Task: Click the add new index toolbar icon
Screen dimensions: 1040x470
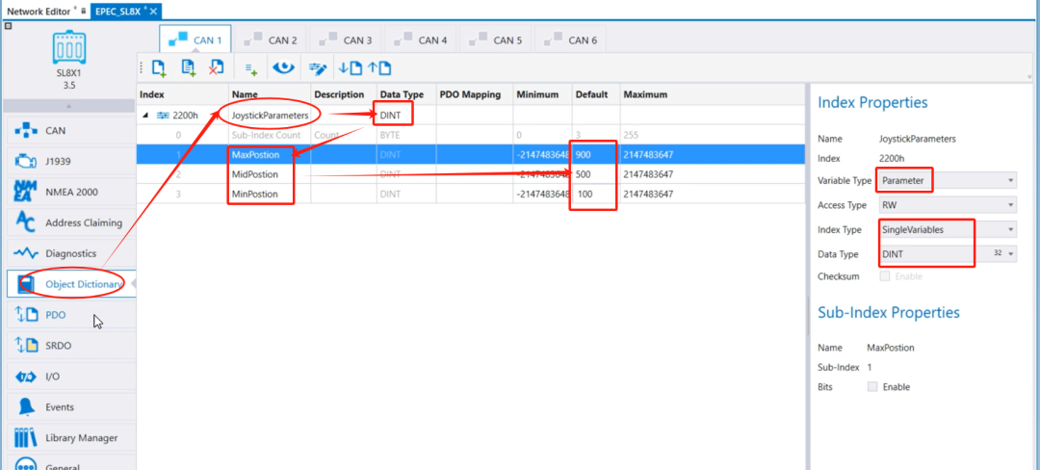Action: click(x=159, y=67)
